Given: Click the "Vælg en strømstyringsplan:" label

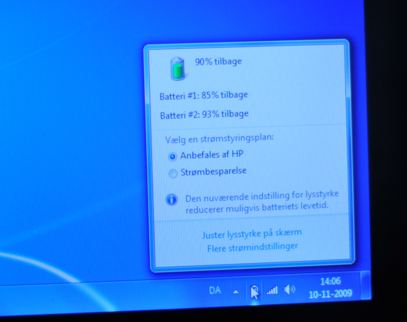Looking at the screenshot, I should [x=220, y=139].
